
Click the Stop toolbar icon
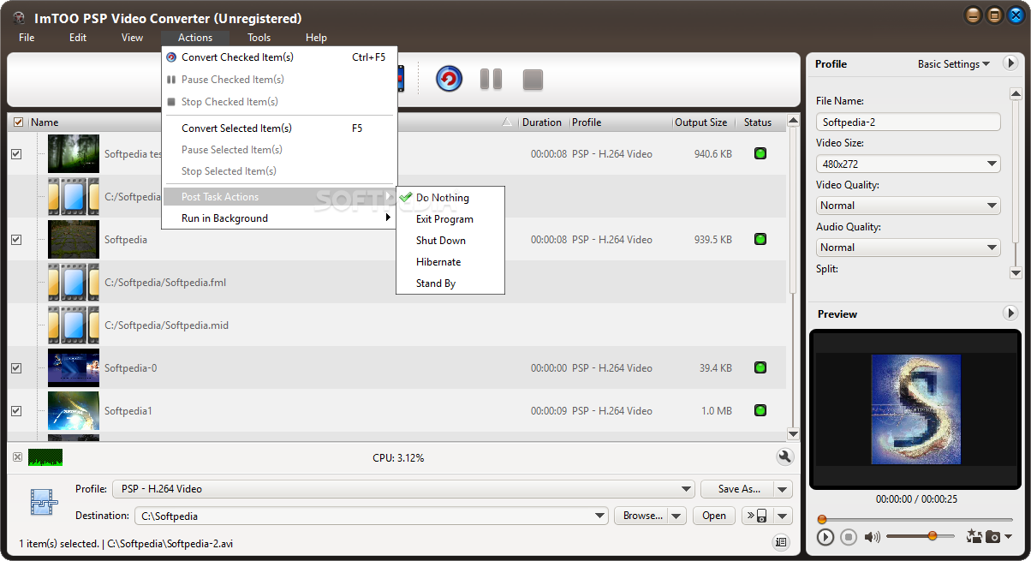533,80
